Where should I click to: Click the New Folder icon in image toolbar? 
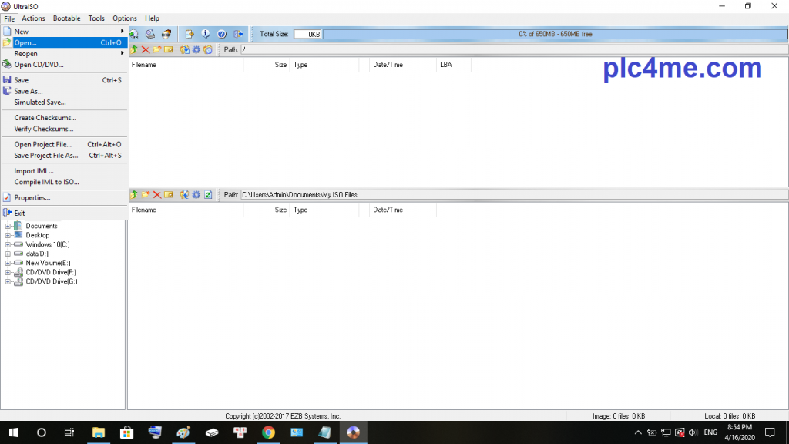pos(157,50)
